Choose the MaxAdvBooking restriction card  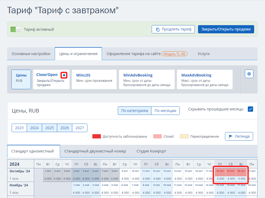[204, 79]
